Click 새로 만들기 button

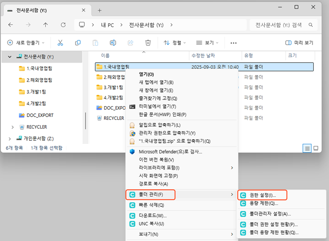pyautogui.click(x=26, y=43)
